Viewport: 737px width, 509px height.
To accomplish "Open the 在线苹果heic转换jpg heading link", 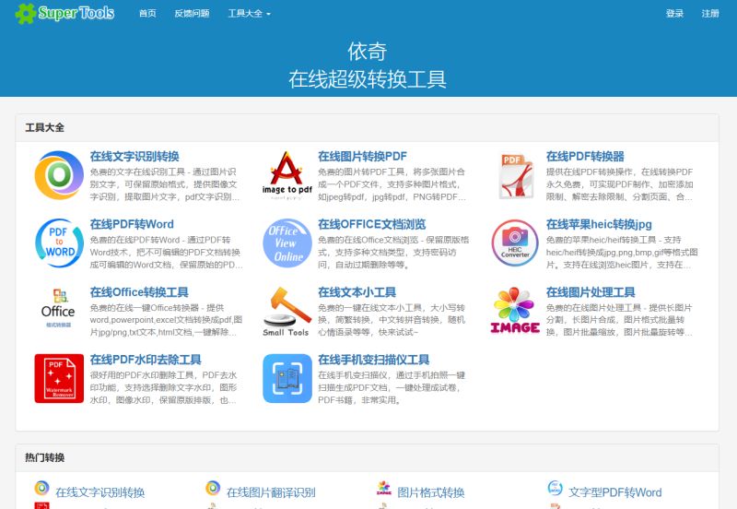I will click(x=599, y=224).
